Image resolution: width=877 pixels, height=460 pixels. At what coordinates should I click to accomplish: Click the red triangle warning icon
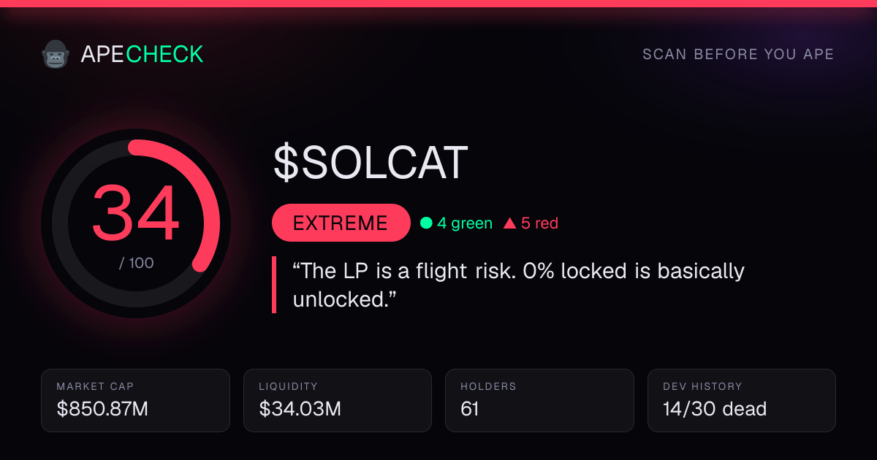(x=509, y=223)
